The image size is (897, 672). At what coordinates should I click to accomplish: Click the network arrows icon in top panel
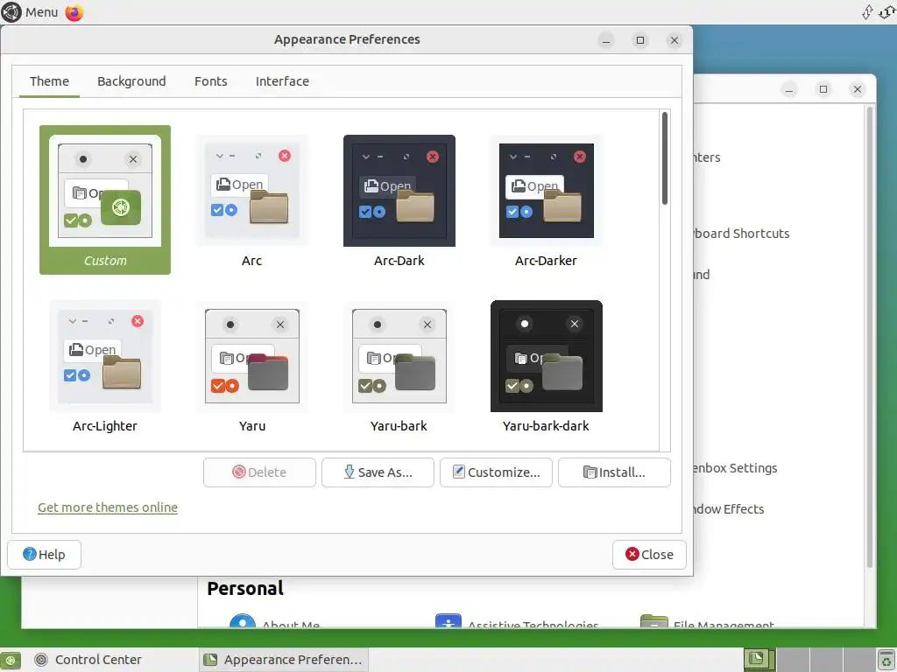867,12
